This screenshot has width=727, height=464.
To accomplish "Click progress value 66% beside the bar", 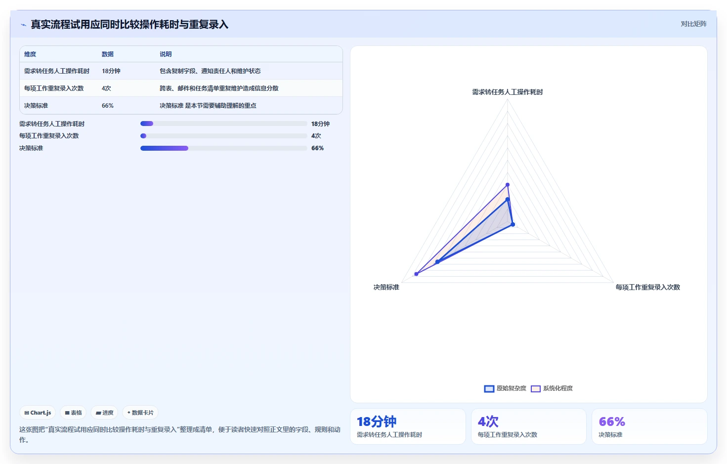I will click(317, 148).
